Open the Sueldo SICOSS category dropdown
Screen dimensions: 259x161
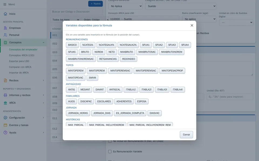(x=181, y=6)
